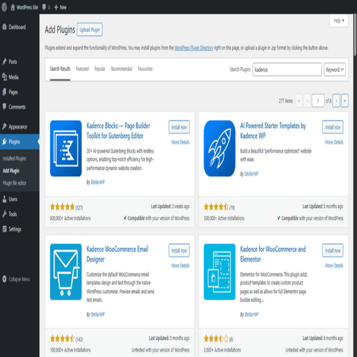357x357 pixels.
Task: Open the Media library icon in sidebar
Action: pyautogui.click(x=4, y=77)
